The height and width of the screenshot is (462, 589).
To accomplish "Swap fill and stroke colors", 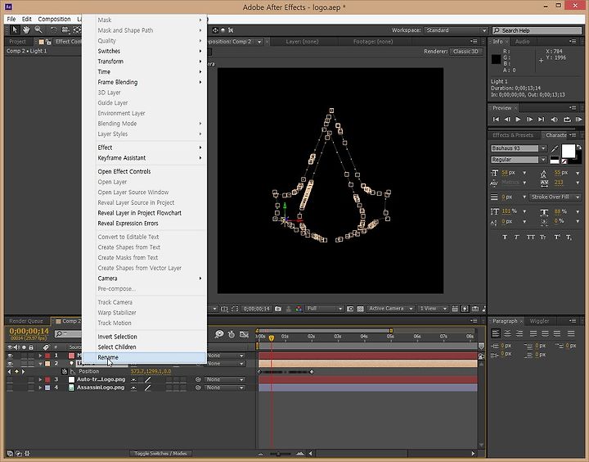I will click(579, 147).
